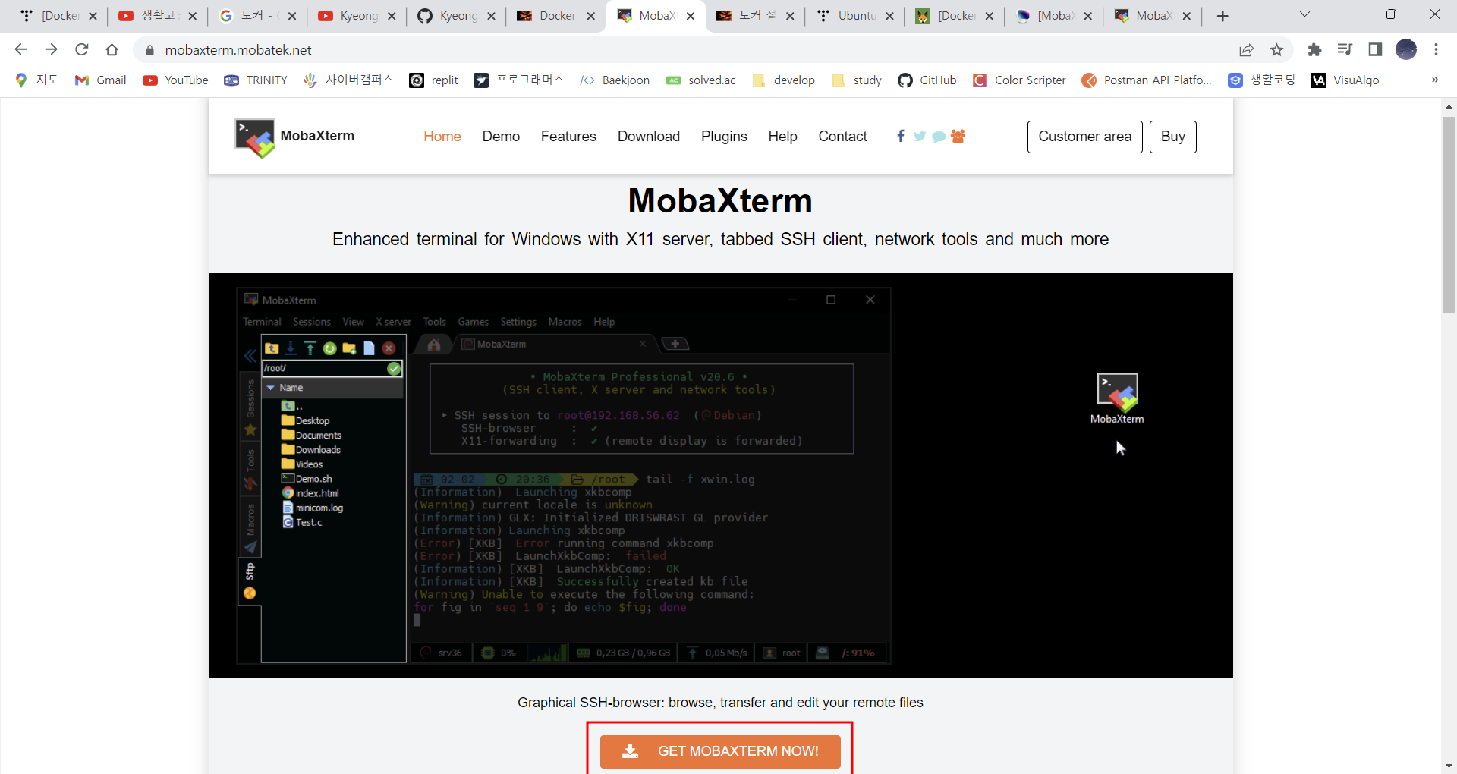The image size is (1457, 774).
Task: Select the Demo menu item
Action: [x=501, y=136]
